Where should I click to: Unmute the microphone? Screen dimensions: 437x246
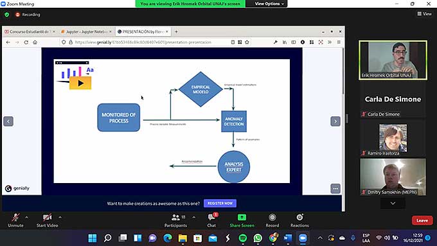(x=15, y=220)
